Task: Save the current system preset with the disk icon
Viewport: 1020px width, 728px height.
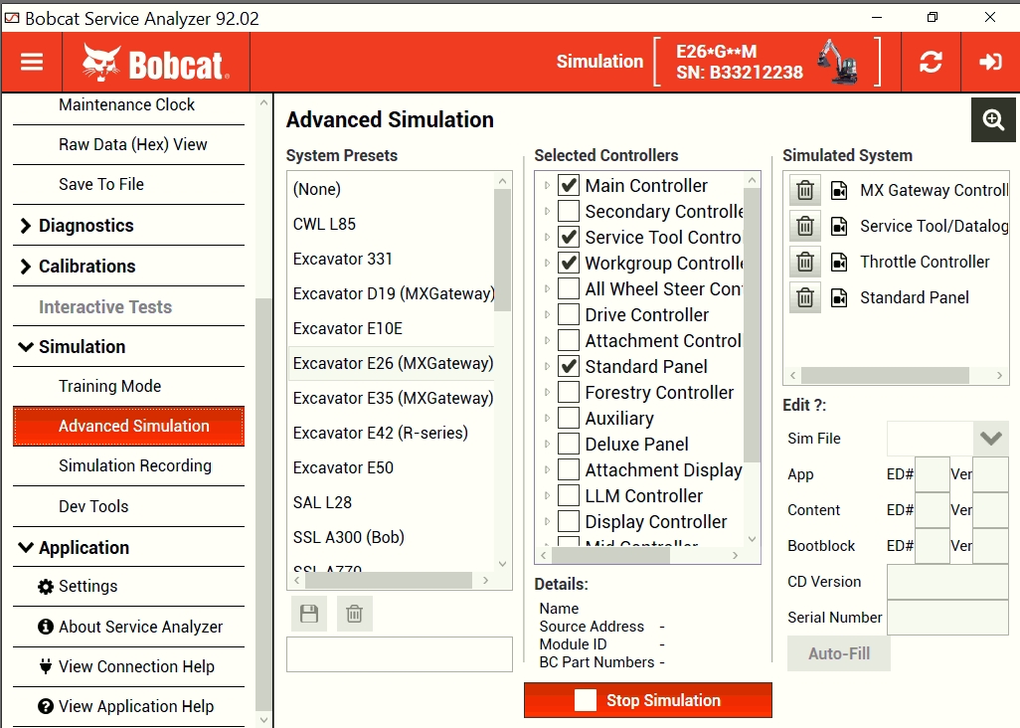Action: coord(308,613)
